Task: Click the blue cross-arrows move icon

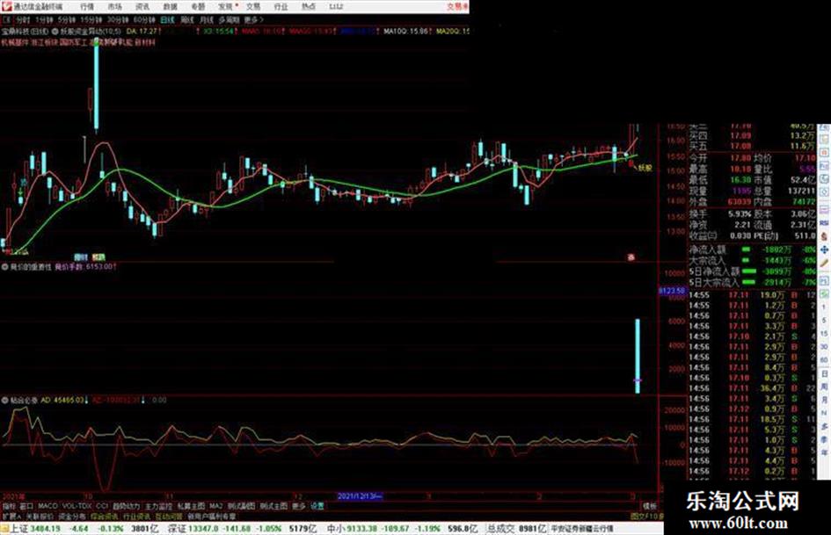Action: tap(824, 249)
